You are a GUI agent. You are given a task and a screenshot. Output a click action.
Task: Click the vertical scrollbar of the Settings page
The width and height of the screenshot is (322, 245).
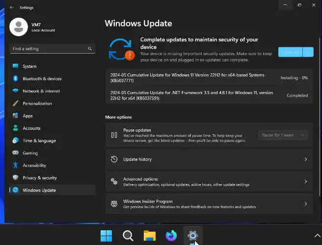pos(320,116)
